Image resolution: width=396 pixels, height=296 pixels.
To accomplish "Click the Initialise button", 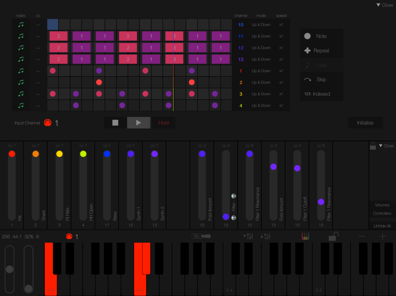I will [365, 123].
